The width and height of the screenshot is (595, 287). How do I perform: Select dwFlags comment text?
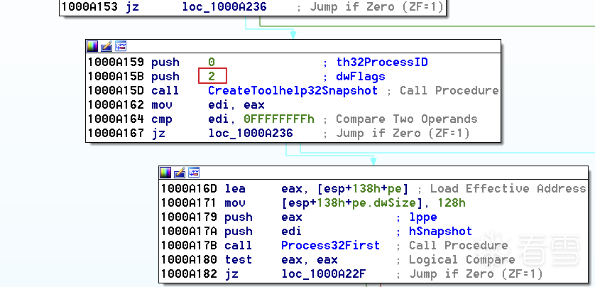[x=361, y=77]
